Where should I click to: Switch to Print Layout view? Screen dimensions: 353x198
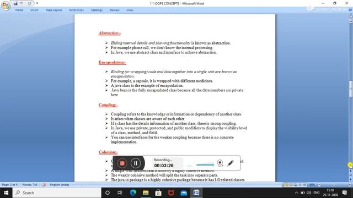pos(286,185)
